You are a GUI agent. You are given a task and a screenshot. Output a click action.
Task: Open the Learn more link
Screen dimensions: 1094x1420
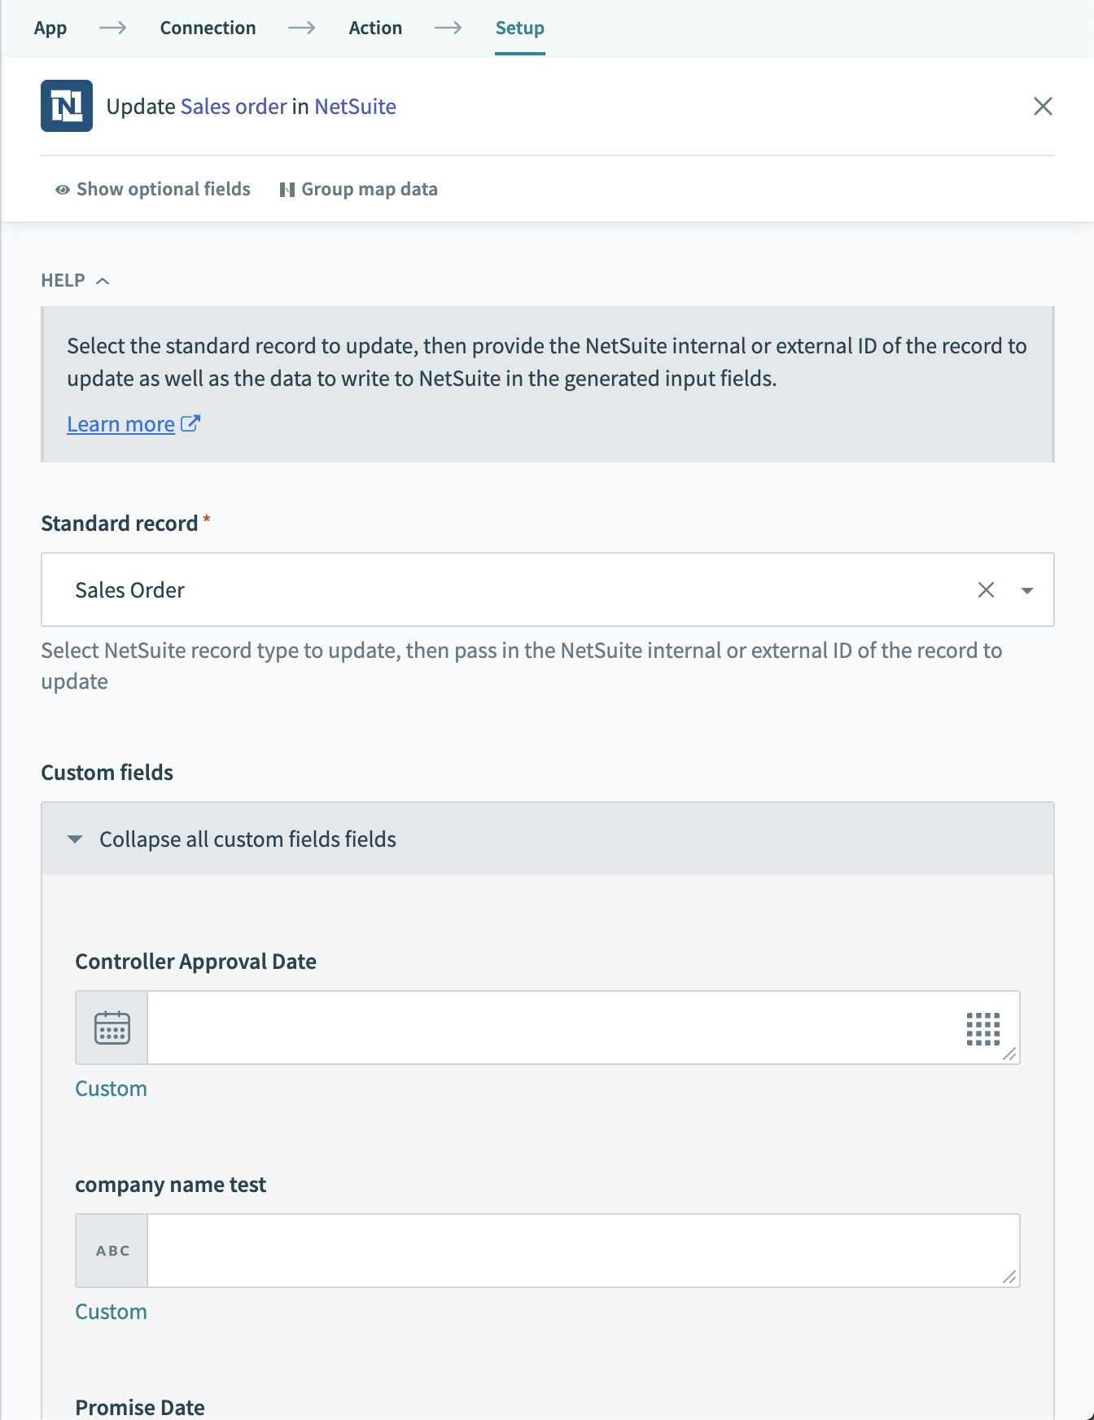pos(120,423)
